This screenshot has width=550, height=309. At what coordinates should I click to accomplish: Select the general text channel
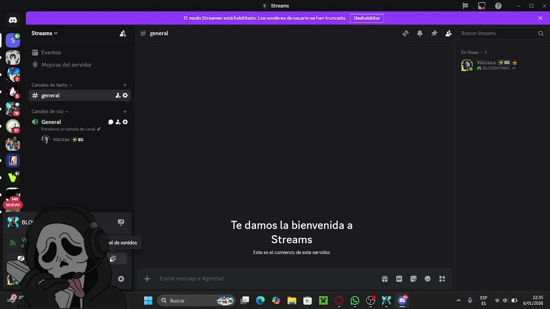(x=80, y=96)
